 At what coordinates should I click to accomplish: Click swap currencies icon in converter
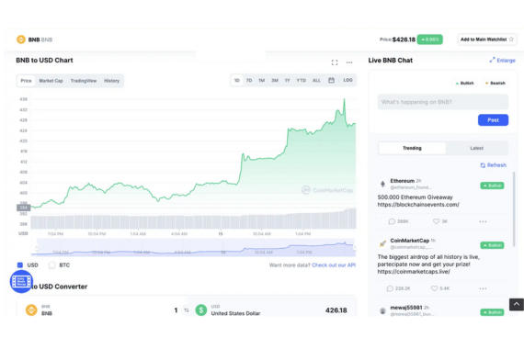pos(187,310)
